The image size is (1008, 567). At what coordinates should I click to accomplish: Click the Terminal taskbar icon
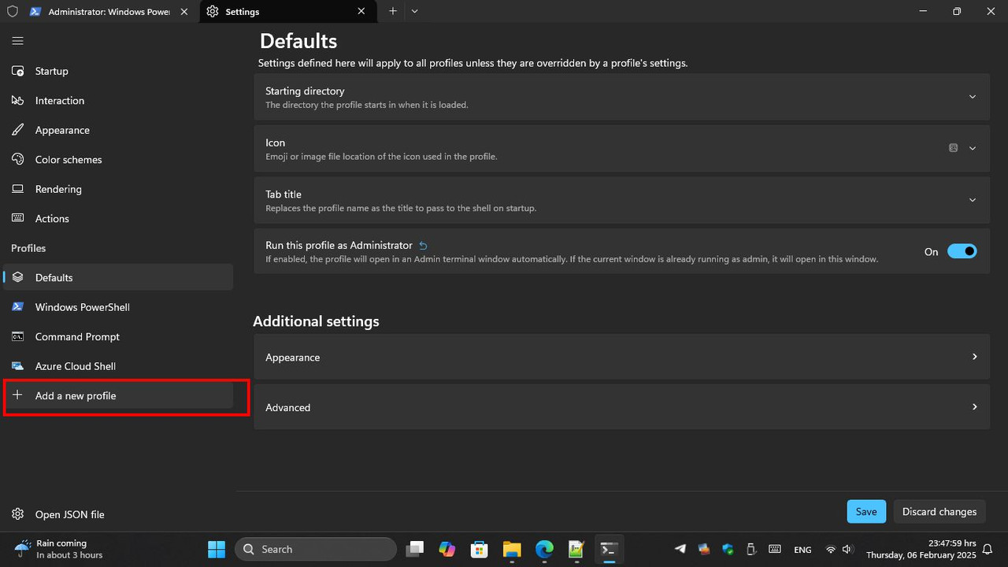pyautogui.click(x=609, y=549)
